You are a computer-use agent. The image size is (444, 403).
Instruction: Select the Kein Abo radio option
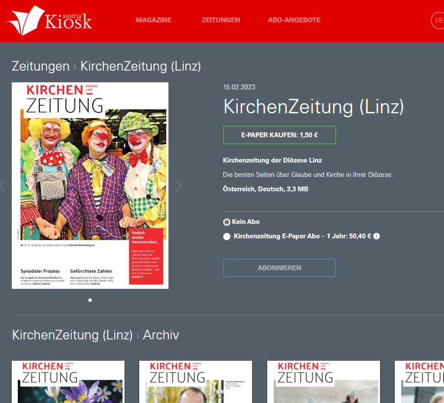[227, 222]
